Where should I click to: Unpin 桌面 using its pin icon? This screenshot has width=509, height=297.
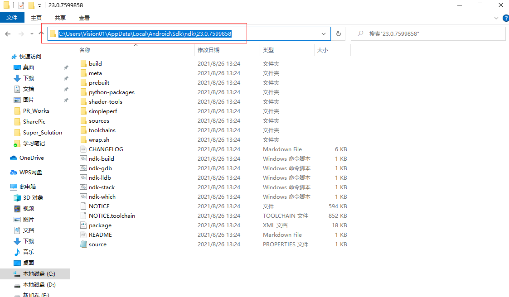point(66,67)
